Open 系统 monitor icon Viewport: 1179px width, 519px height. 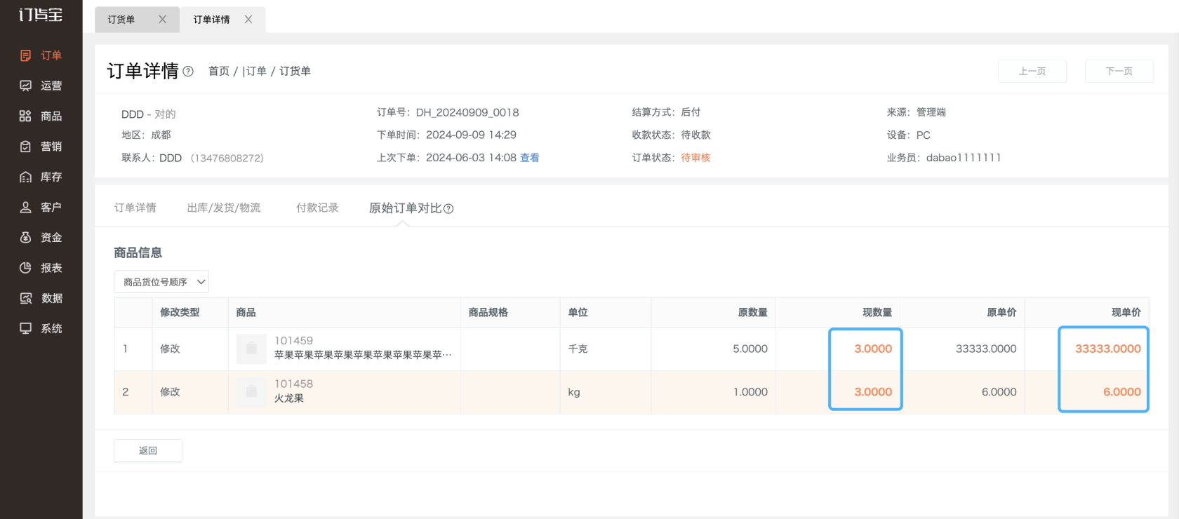26,328
